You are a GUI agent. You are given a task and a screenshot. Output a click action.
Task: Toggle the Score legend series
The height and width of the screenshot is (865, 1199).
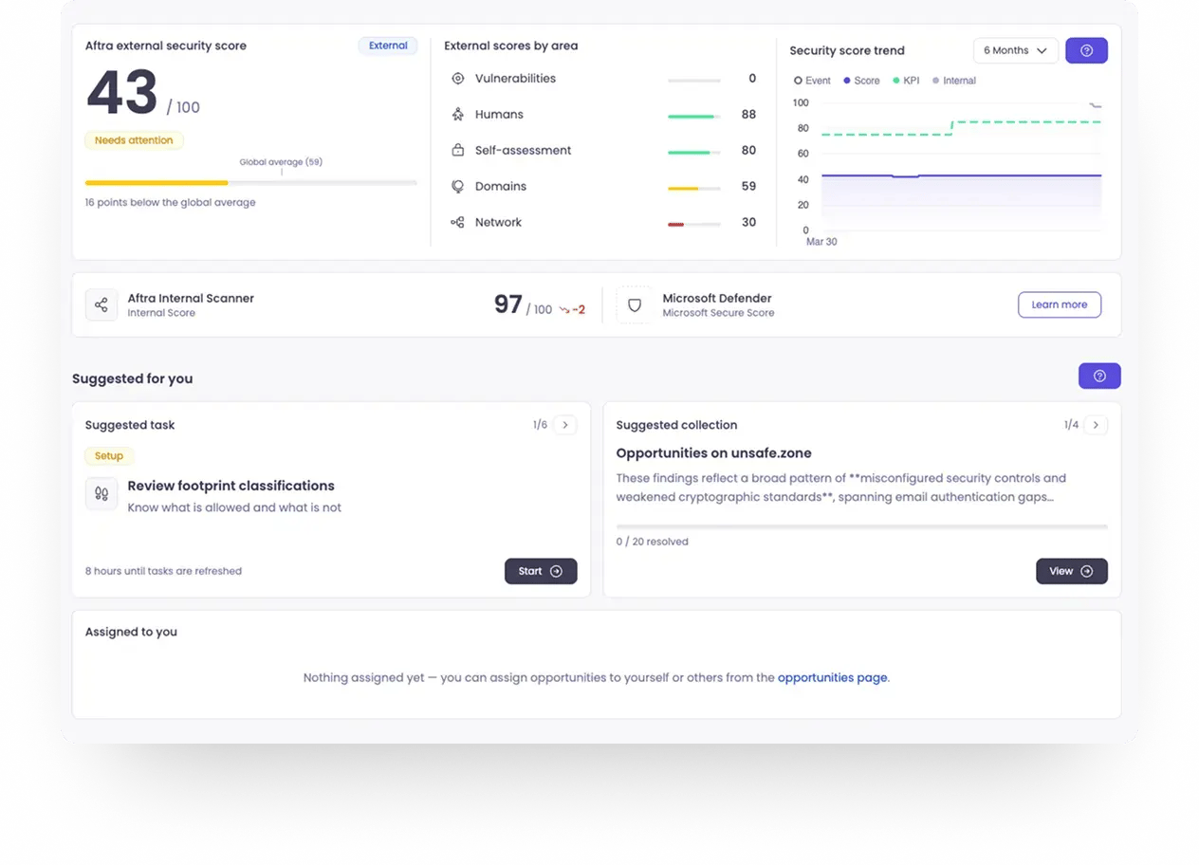[861, 81]
